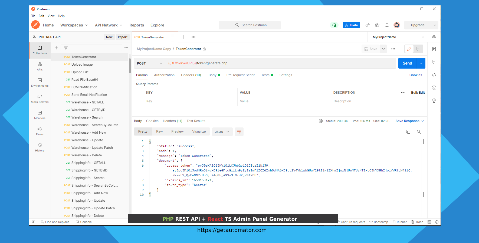Open the POST method dropdown
Viewport: 479px width, 243px height.
tap(149, 63)
